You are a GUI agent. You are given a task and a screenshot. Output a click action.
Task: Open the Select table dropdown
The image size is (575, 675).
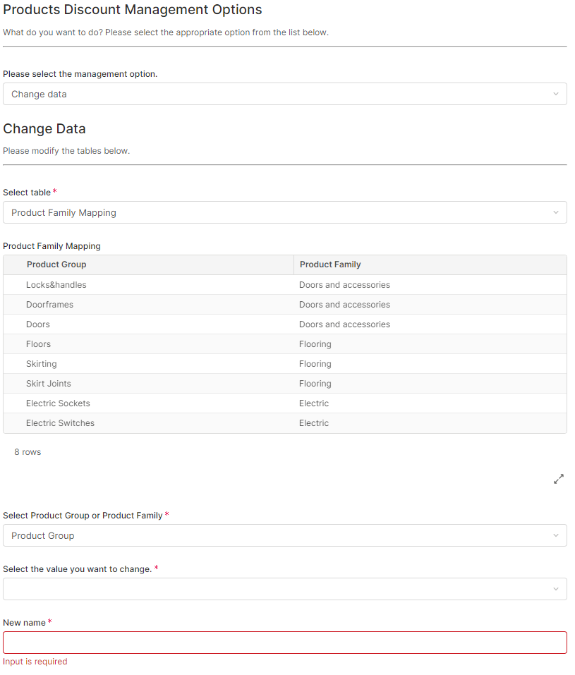285,212
